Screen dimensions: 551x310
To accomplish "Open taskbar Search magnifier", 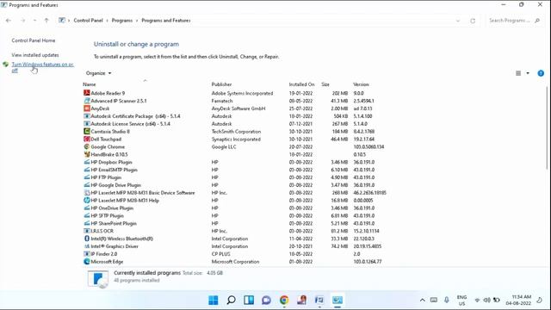I will pyautogui.click(x=231, y=301).
